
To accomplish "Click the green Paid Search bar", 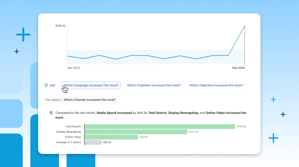I will [160, 127].
